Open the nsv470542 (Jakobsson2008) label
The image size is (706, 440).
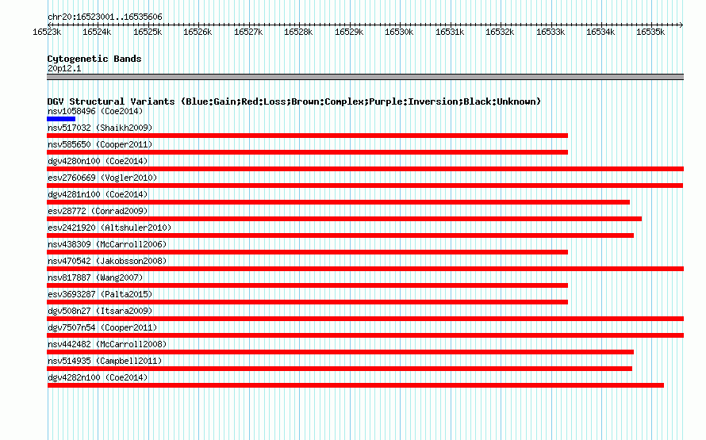point(107,261)
